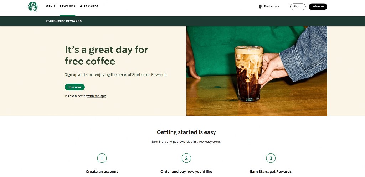Select the step 2 circle icon

(186, 158)
